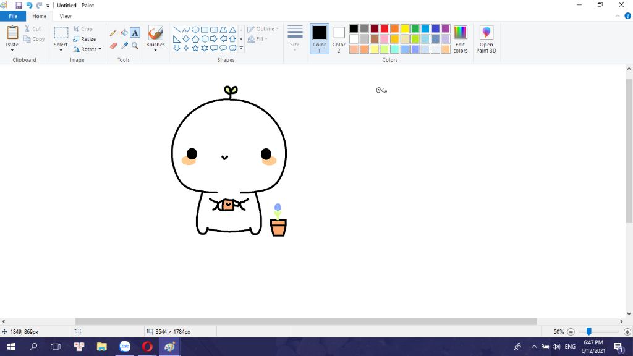Choose the Left arrow shape
The height and width of the screenshot is (356, 633).
click(223, 39)
